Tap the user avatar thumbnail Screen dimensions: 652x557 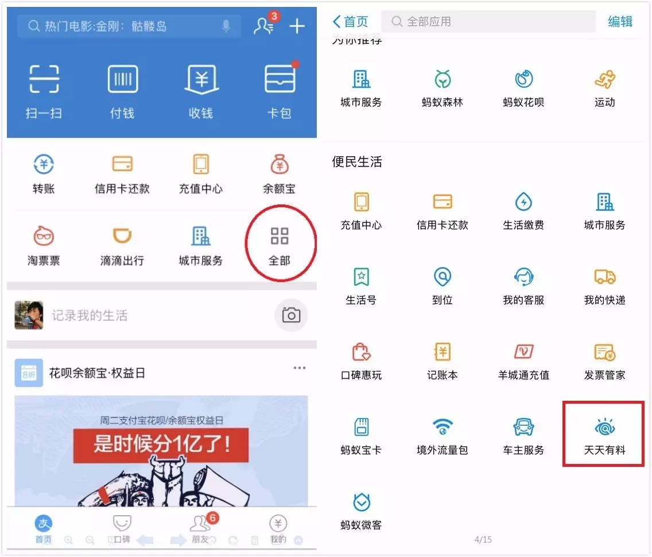tap(29, 315)
